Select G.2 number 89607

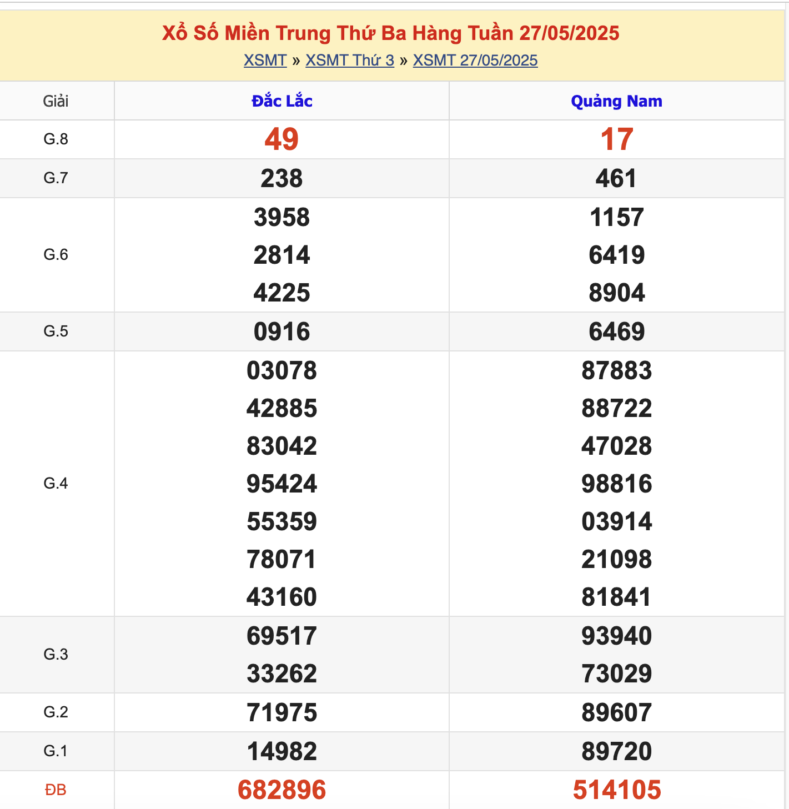click(x=617, y=712)
